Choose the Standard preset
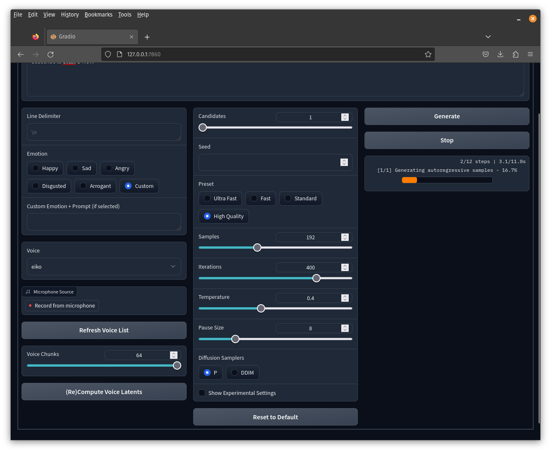The height and width of the screenshot is (452, 551). 300,198
